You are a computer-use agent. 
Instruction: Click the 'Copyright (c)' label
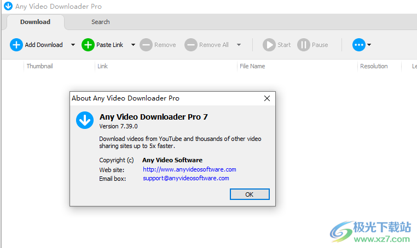click(117, 160)
